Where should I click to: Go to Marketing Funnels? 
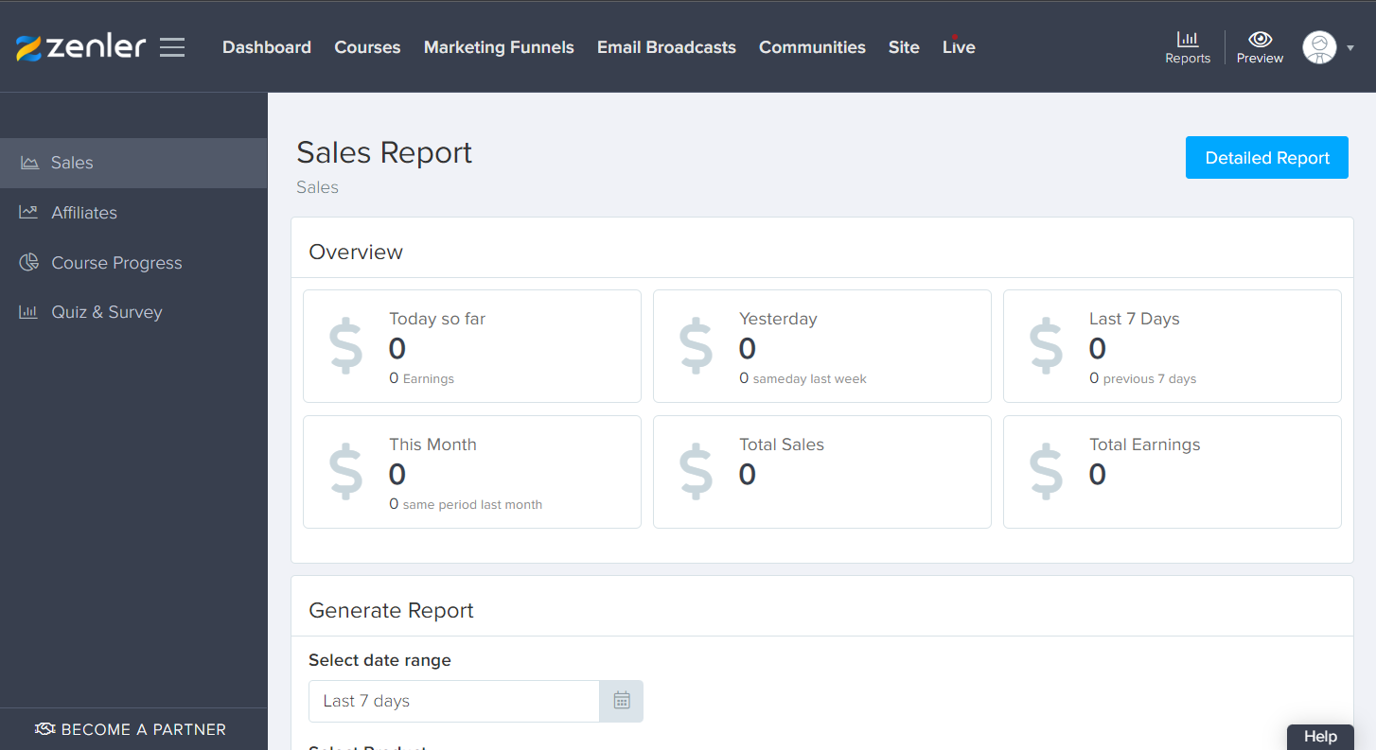499,47
